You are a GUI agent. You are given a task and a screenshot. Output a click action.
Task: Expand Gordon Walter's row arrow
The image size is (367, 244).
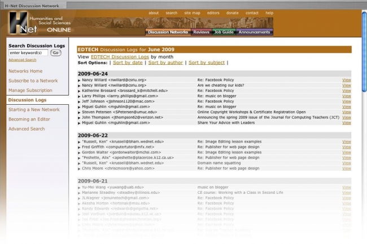coord(79,153)
